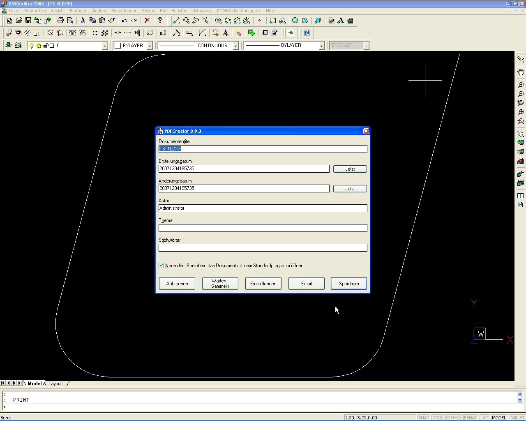Click the Dokumententitel input field
This screenshot has width=526, height=421.
point(263,149)
